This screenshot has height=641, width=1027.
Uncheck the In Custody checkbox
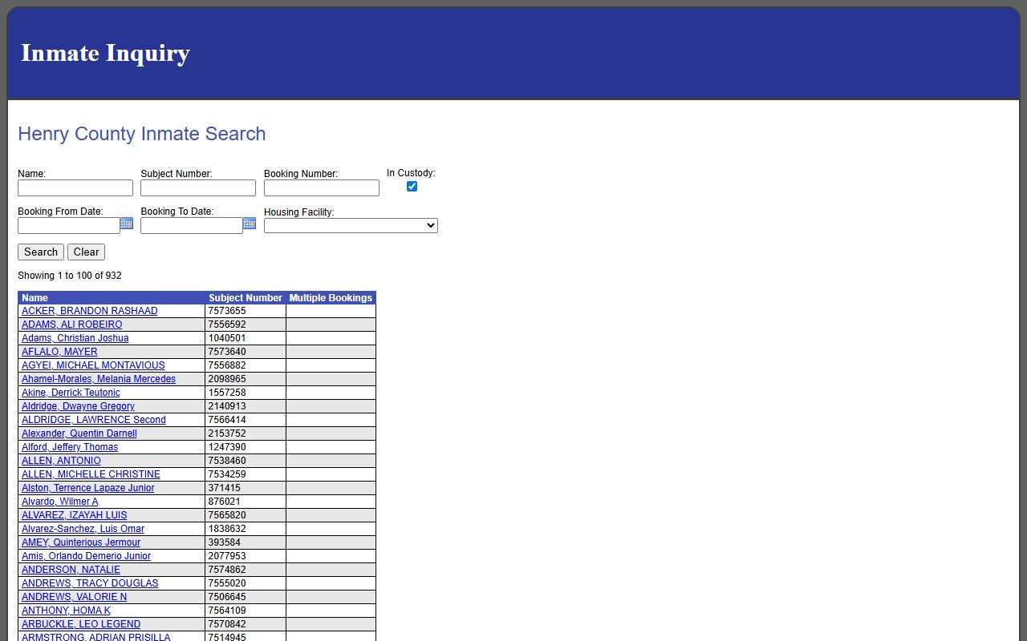tap(412, 186)
